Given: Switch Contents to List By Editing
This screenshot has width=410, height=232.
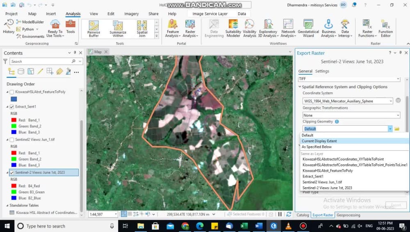Looking at the screenshot, I should point(40,71).
